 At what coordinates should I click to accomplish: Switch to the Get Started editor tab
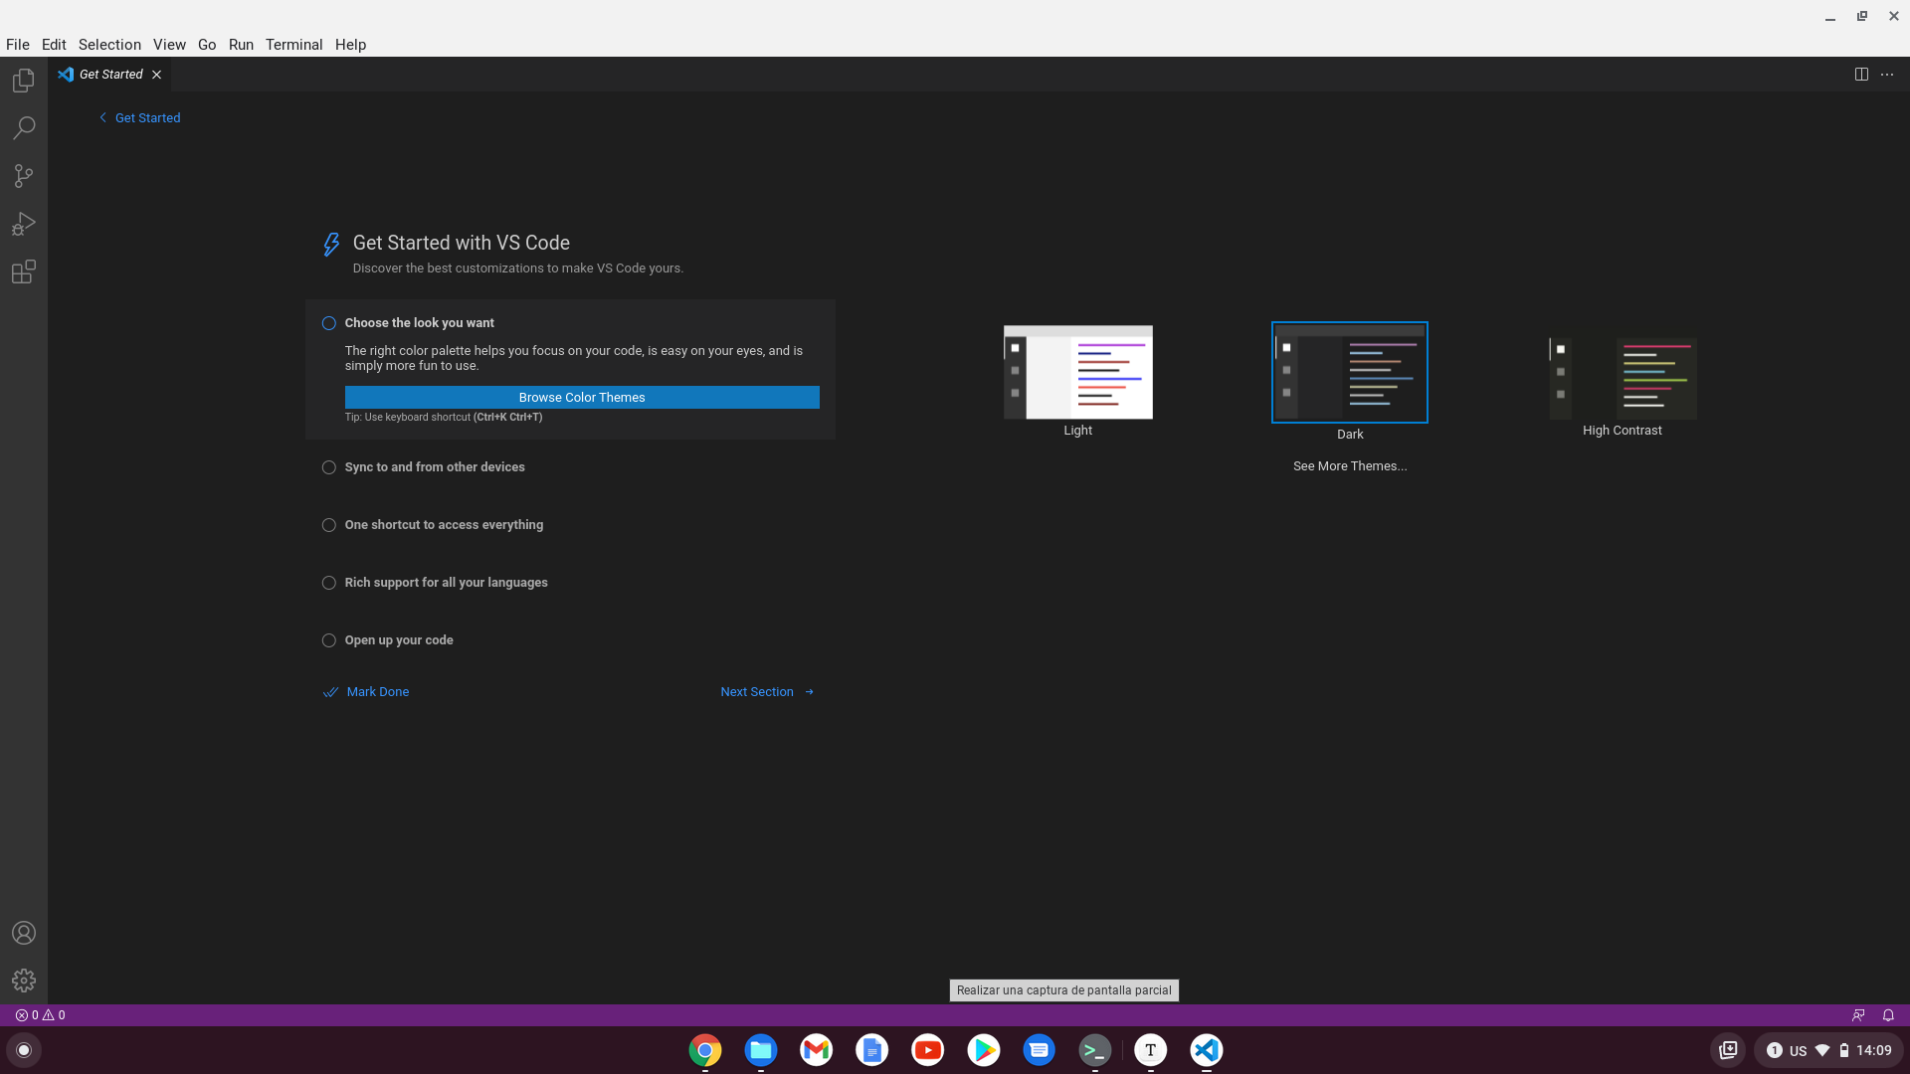[110, 75]
